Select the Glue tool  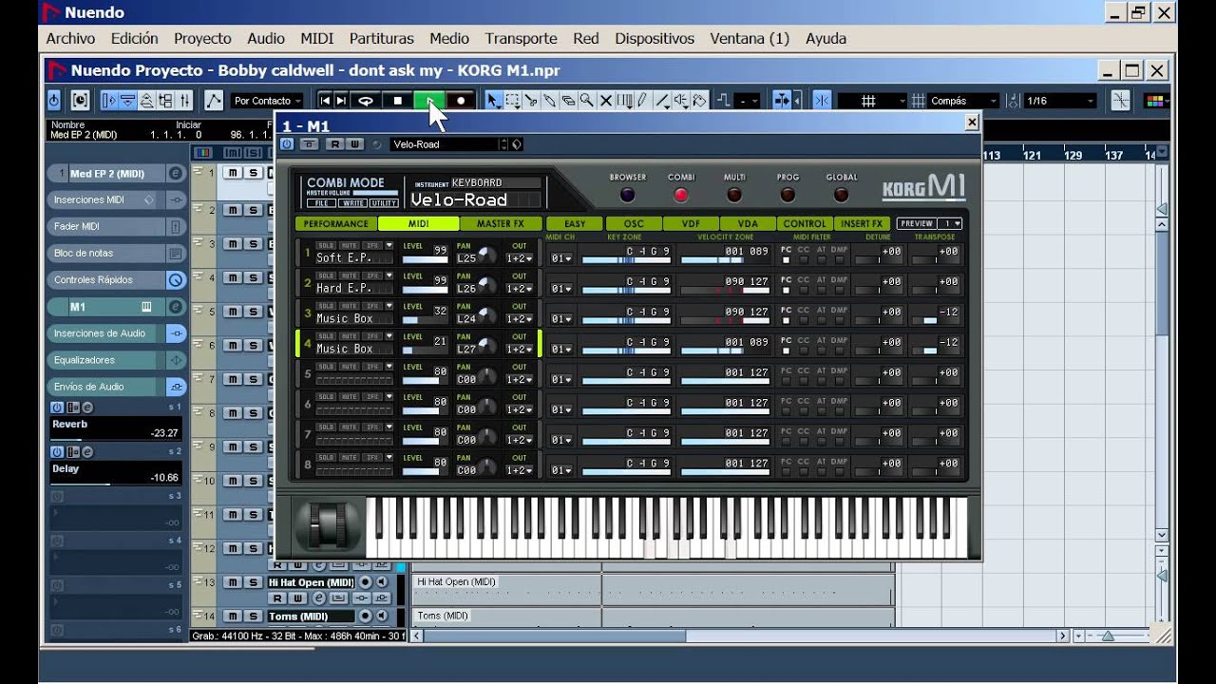(549, 100)
